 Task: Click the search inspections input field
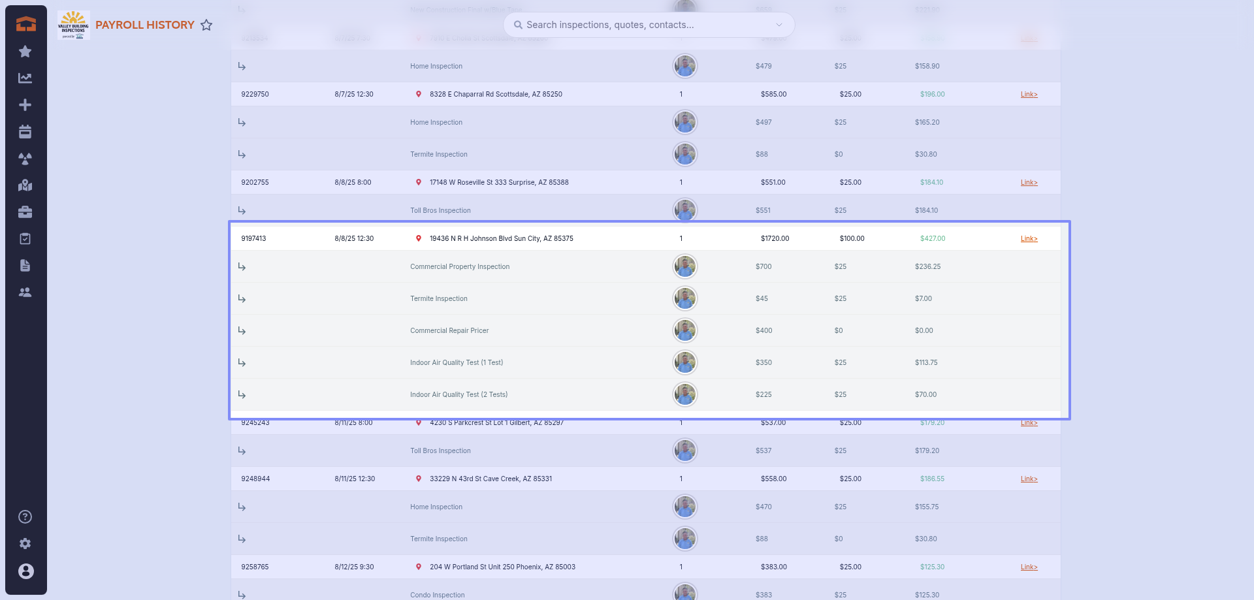(x=640, y=25)
